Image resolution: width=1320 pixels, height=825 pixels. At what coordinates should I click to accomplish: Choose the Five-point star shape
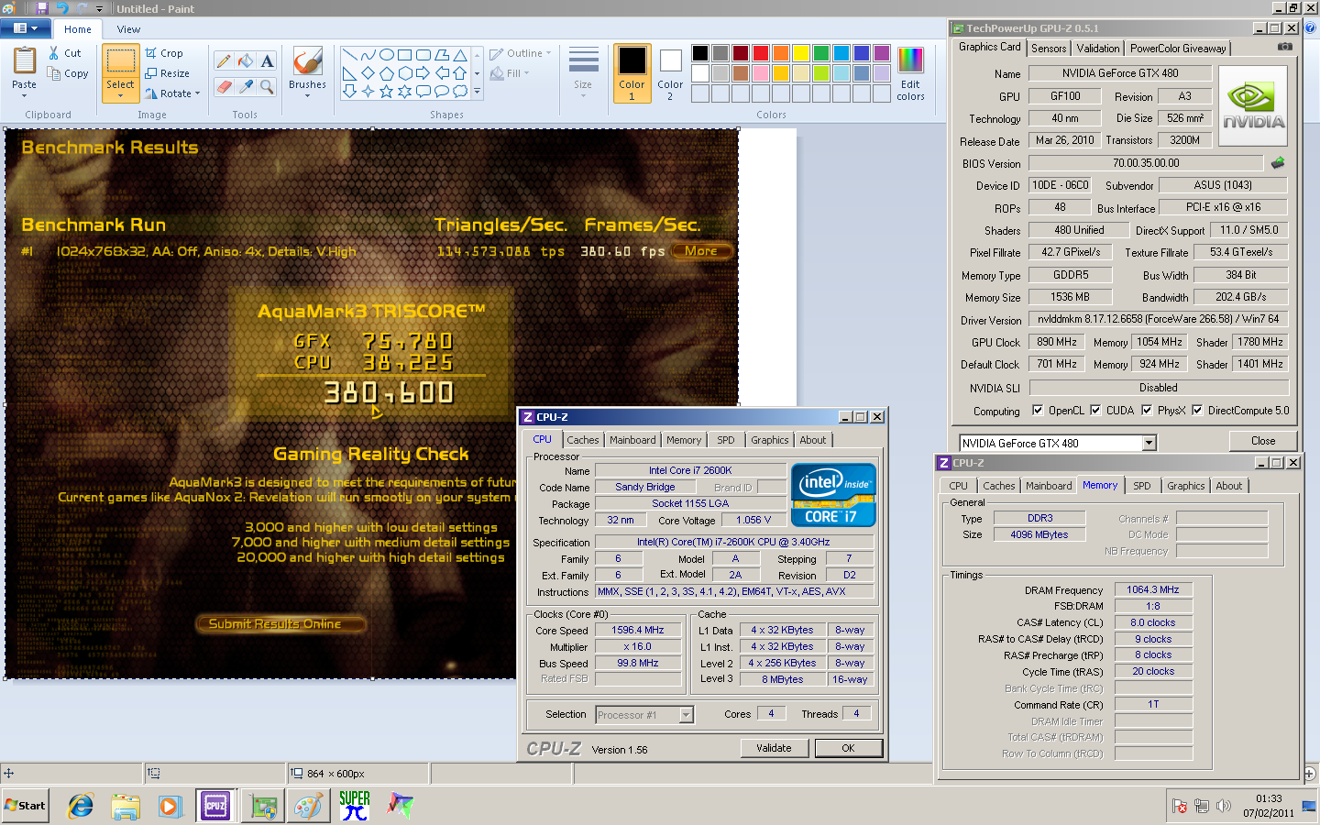pos(386,91)
